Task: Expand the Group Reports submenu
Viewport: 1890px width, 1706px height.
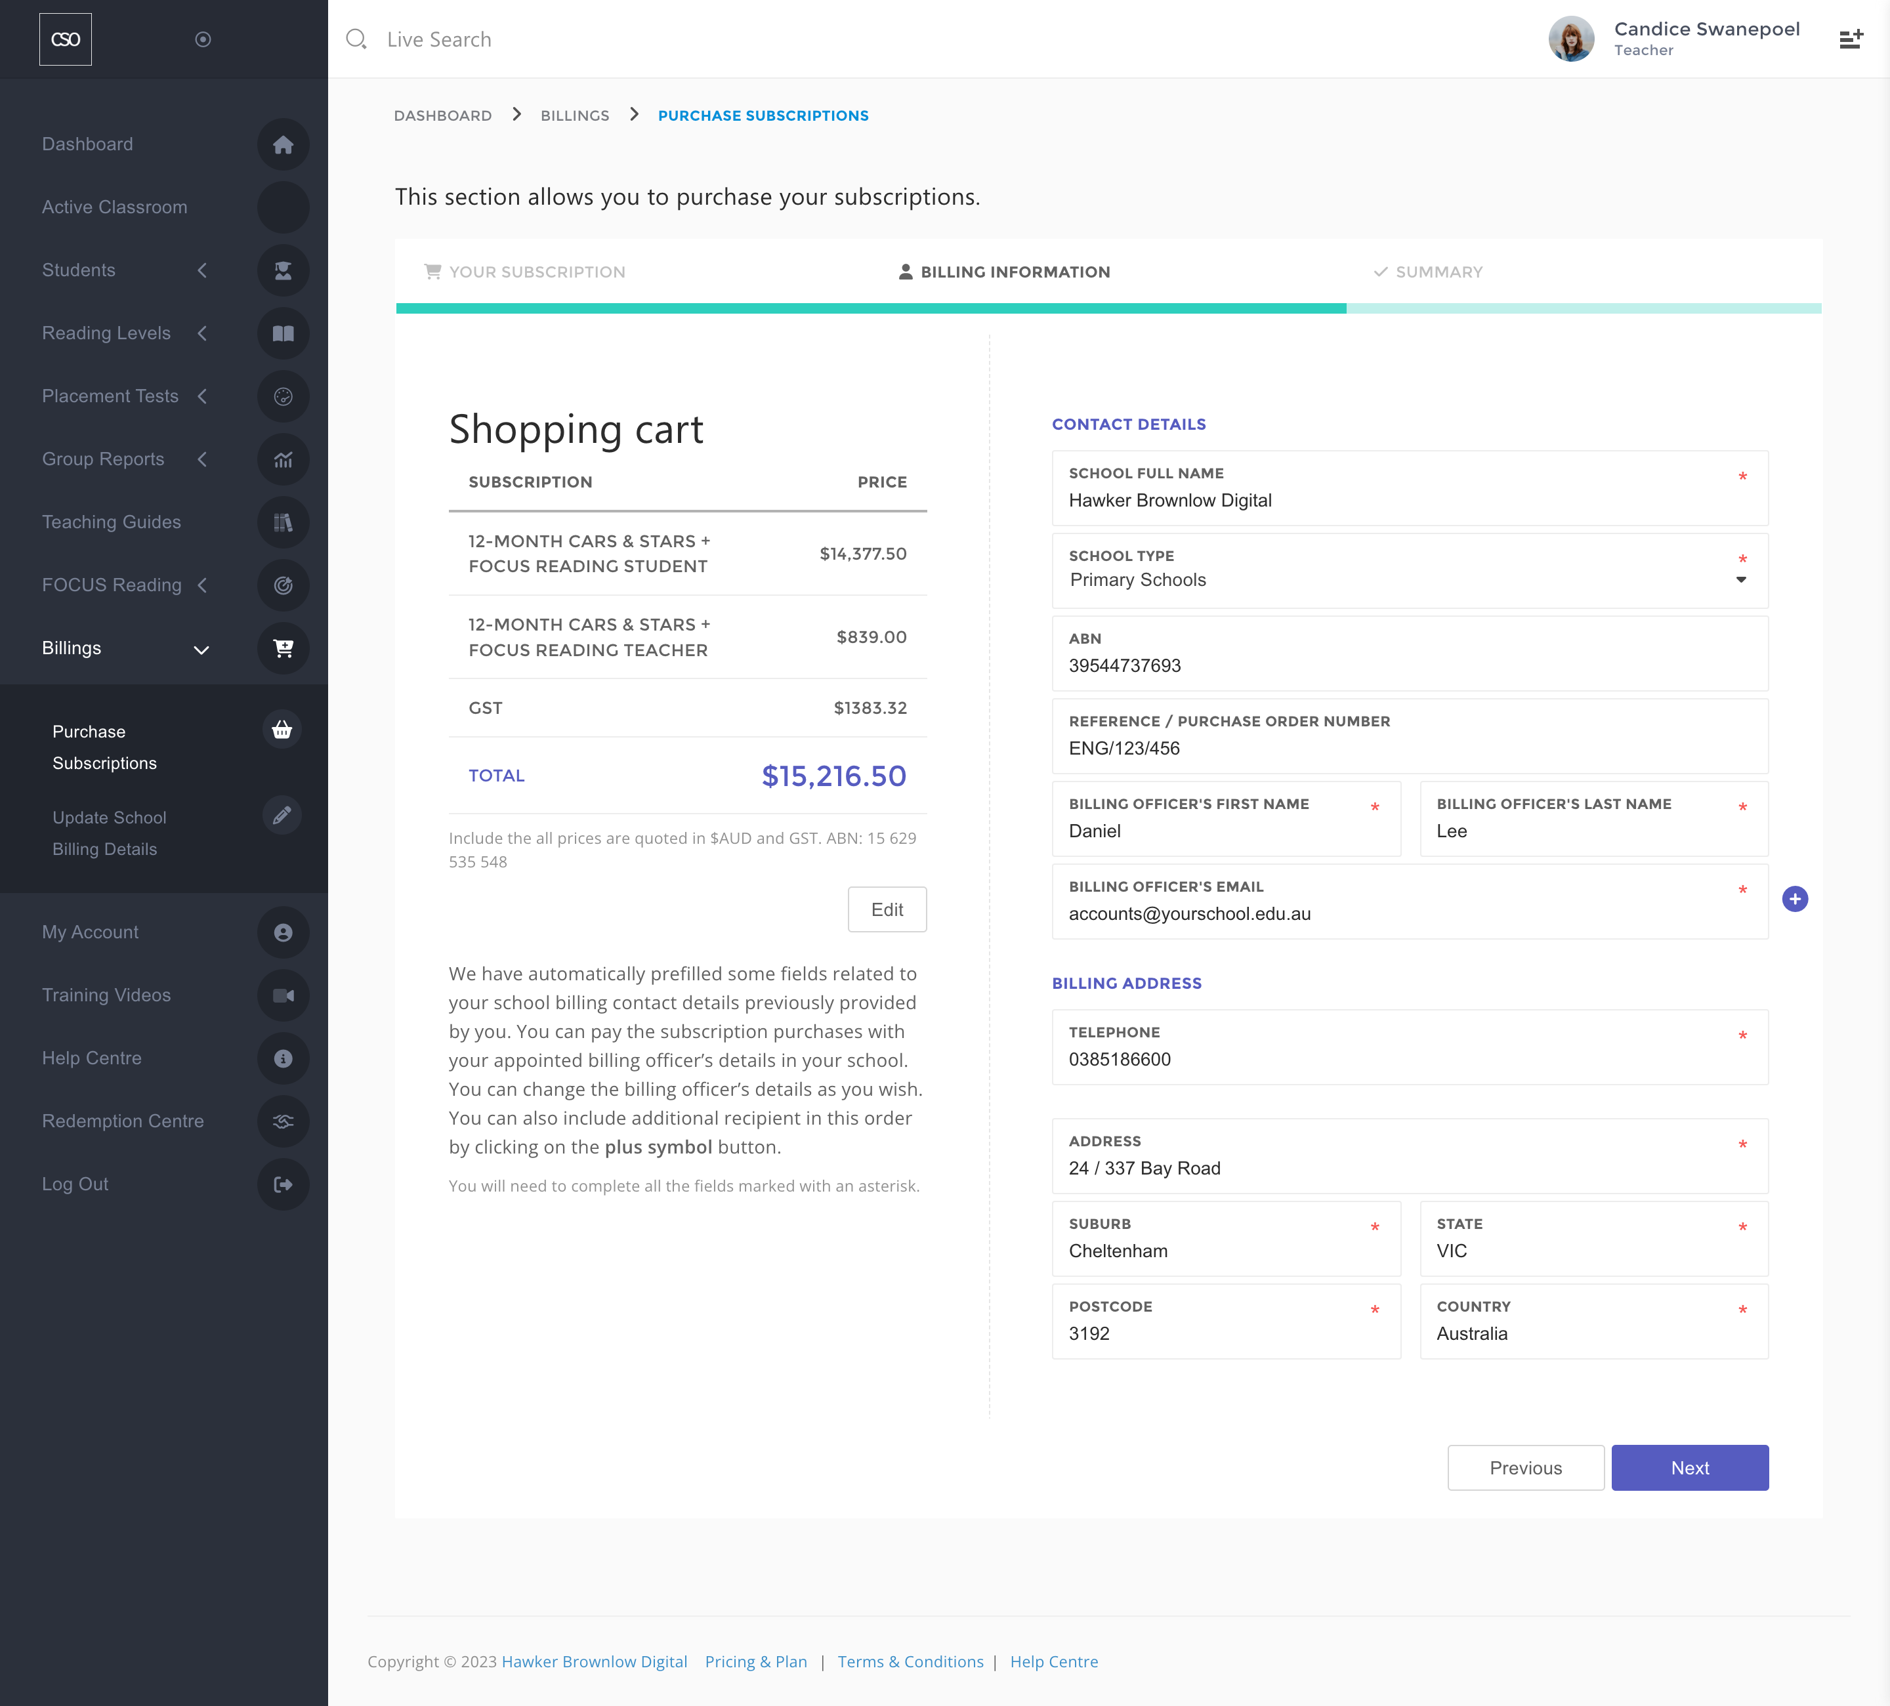Action: 203,459
